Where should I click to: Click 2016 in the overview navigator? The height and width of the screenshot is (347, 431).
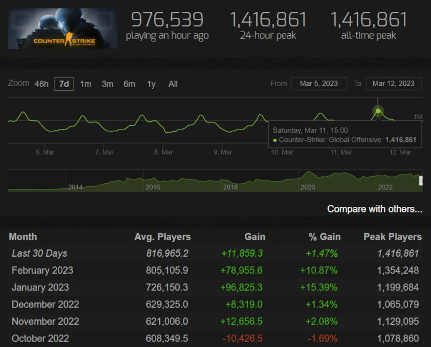click(153, 187)
